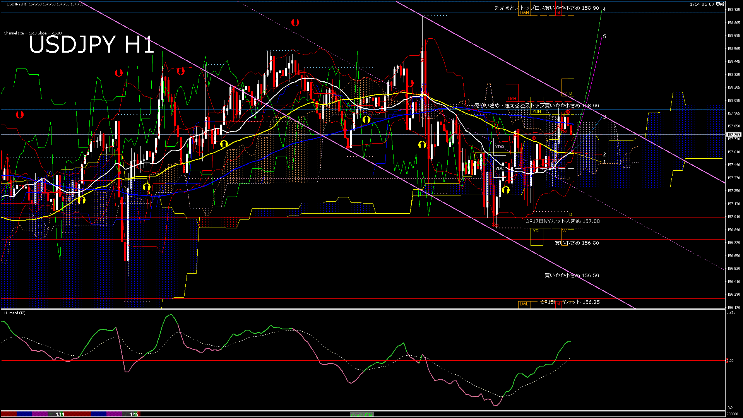
Task: Click the USDJPY H1 title text
Action: 91,45
